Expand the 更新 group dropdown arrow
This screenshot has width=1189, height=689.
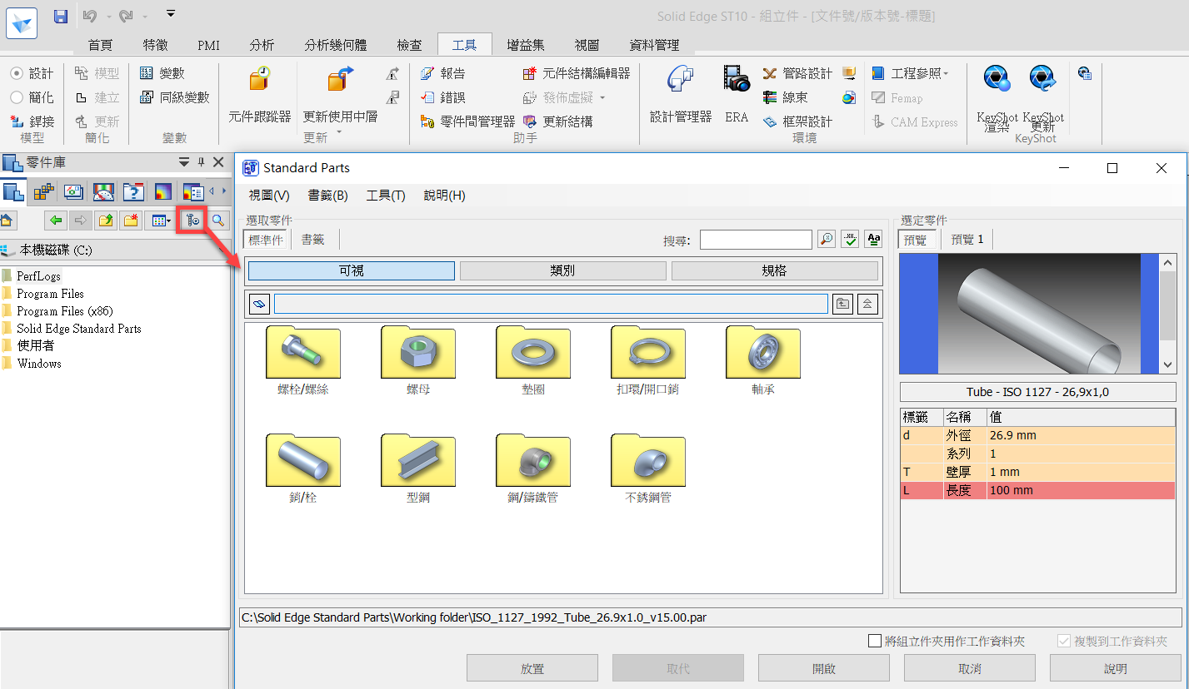tap(339, 133)
